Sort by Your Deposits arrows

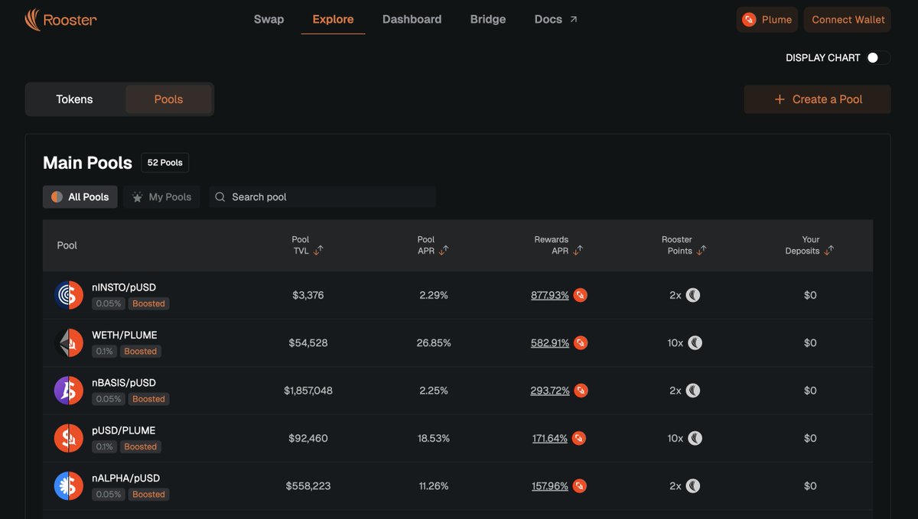tap(828, 250)
